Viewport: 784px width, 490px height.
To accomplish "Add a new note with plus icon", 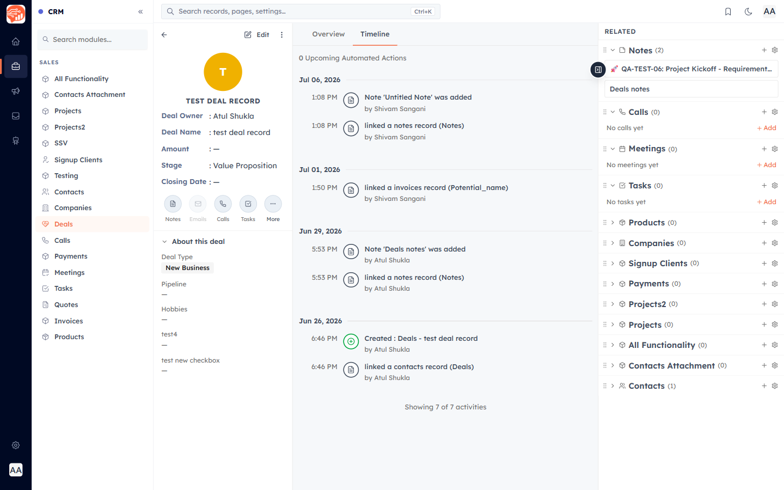I will click(x=764, y=50).
